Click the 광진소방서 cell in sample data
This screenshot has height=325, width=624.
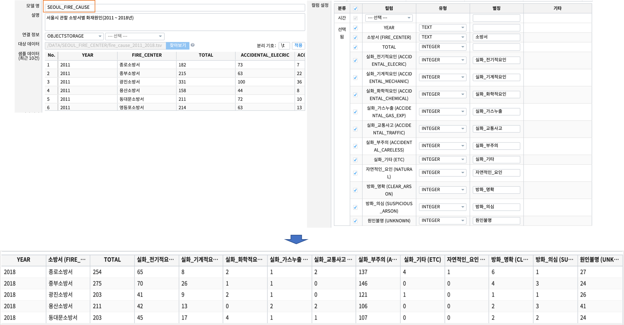[x=147, y=82]
